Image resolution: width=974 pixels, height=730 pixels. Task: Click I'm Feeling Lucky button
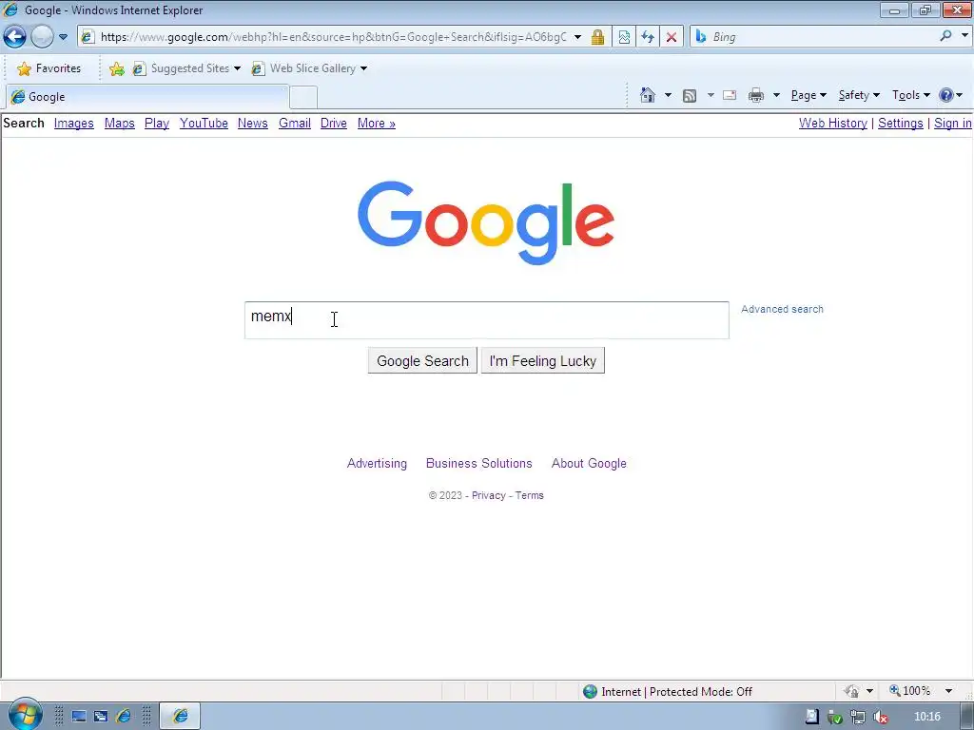click(543, 360)
